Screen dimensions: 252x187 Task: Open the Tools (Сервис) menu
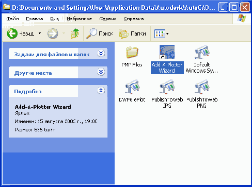pos(108,19)
